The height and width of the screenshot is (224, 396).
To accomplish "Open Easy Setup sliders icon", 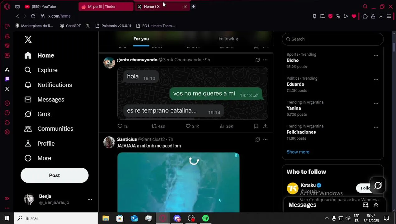I will 389,16.
